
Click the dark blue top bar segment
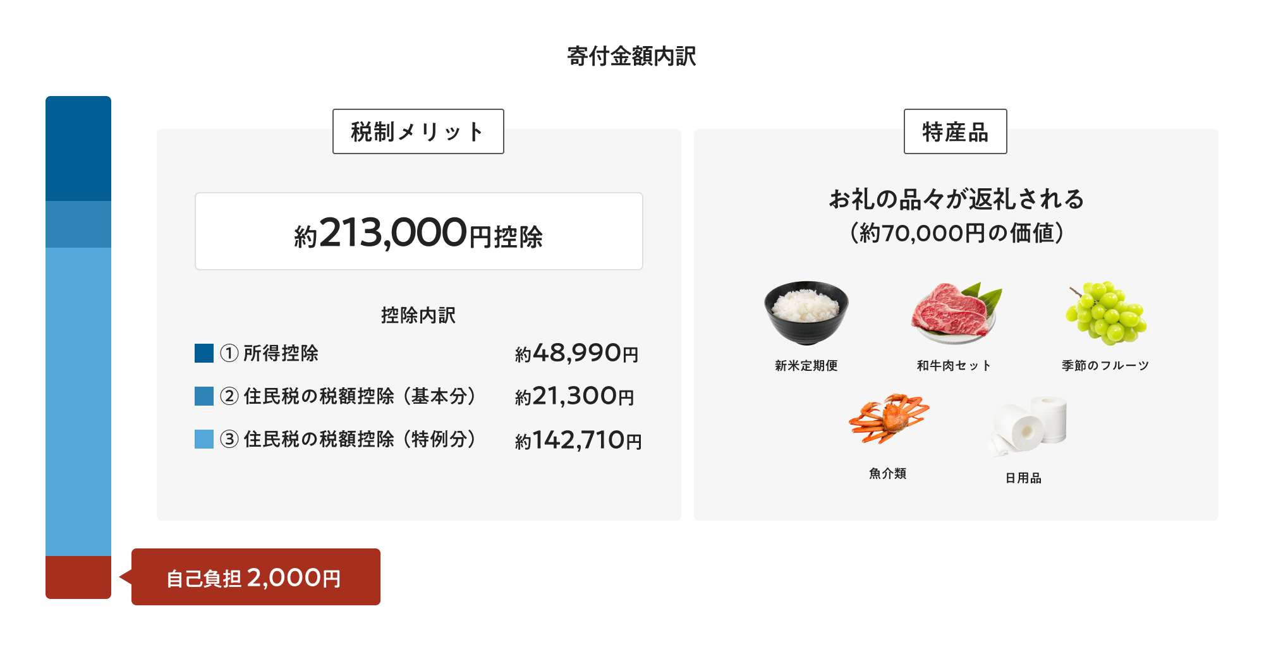pyautogui.click(x=78, y=148)
